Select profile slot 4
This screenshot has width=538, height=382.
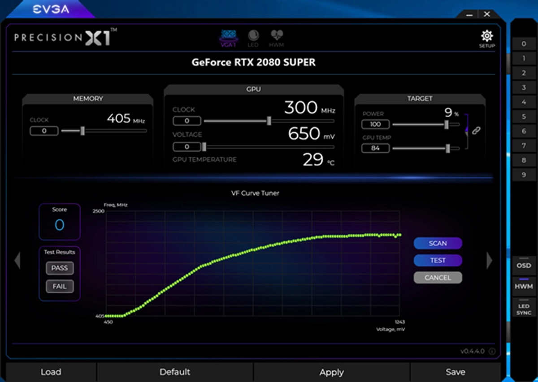[524, 102]
